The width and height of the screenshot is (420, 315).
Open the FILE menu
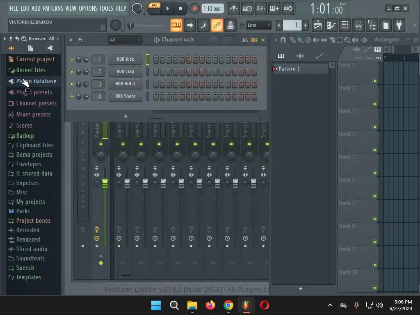(14, 8)
